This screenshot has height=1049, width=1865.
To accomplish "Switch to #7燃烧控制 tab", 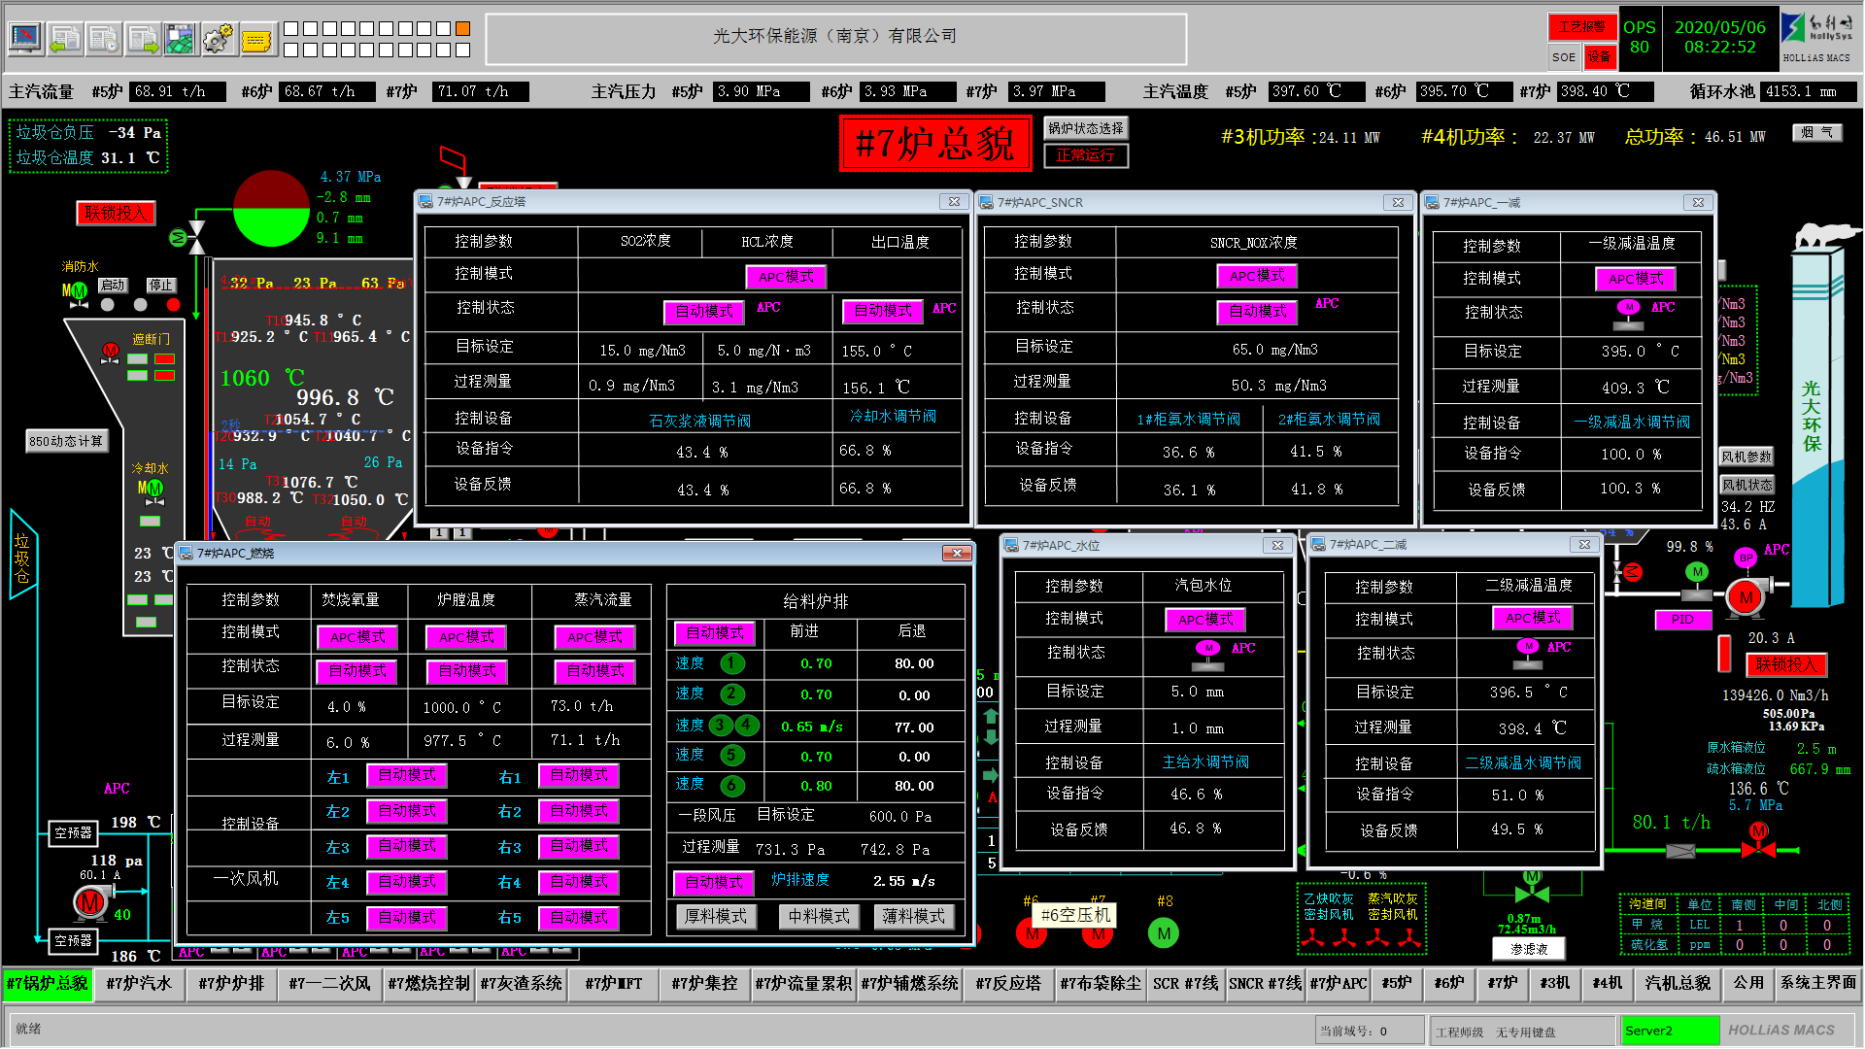I will click(x=428, y=983).
